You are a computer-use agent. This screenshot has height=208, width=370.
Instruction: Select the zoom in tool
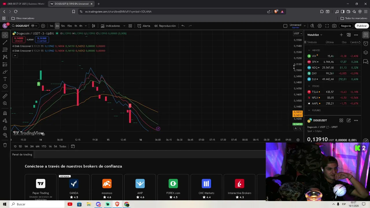click(x=5, y=103)
